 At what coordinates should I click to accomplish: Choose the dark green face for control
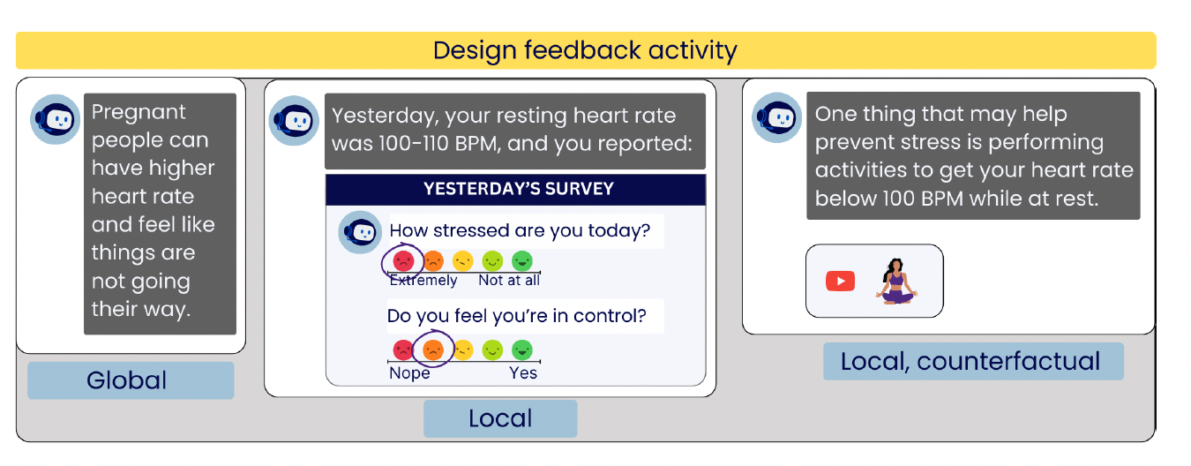[522, 349]
